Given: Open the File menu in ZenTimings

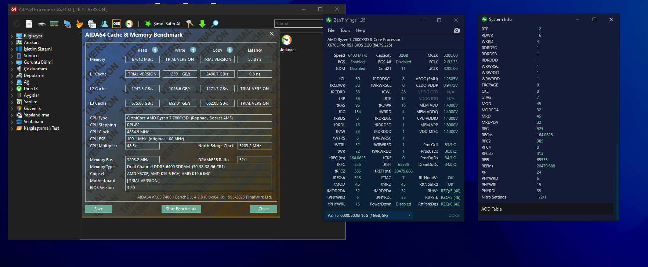Looking at the screenshot, I should click(331, 30).
